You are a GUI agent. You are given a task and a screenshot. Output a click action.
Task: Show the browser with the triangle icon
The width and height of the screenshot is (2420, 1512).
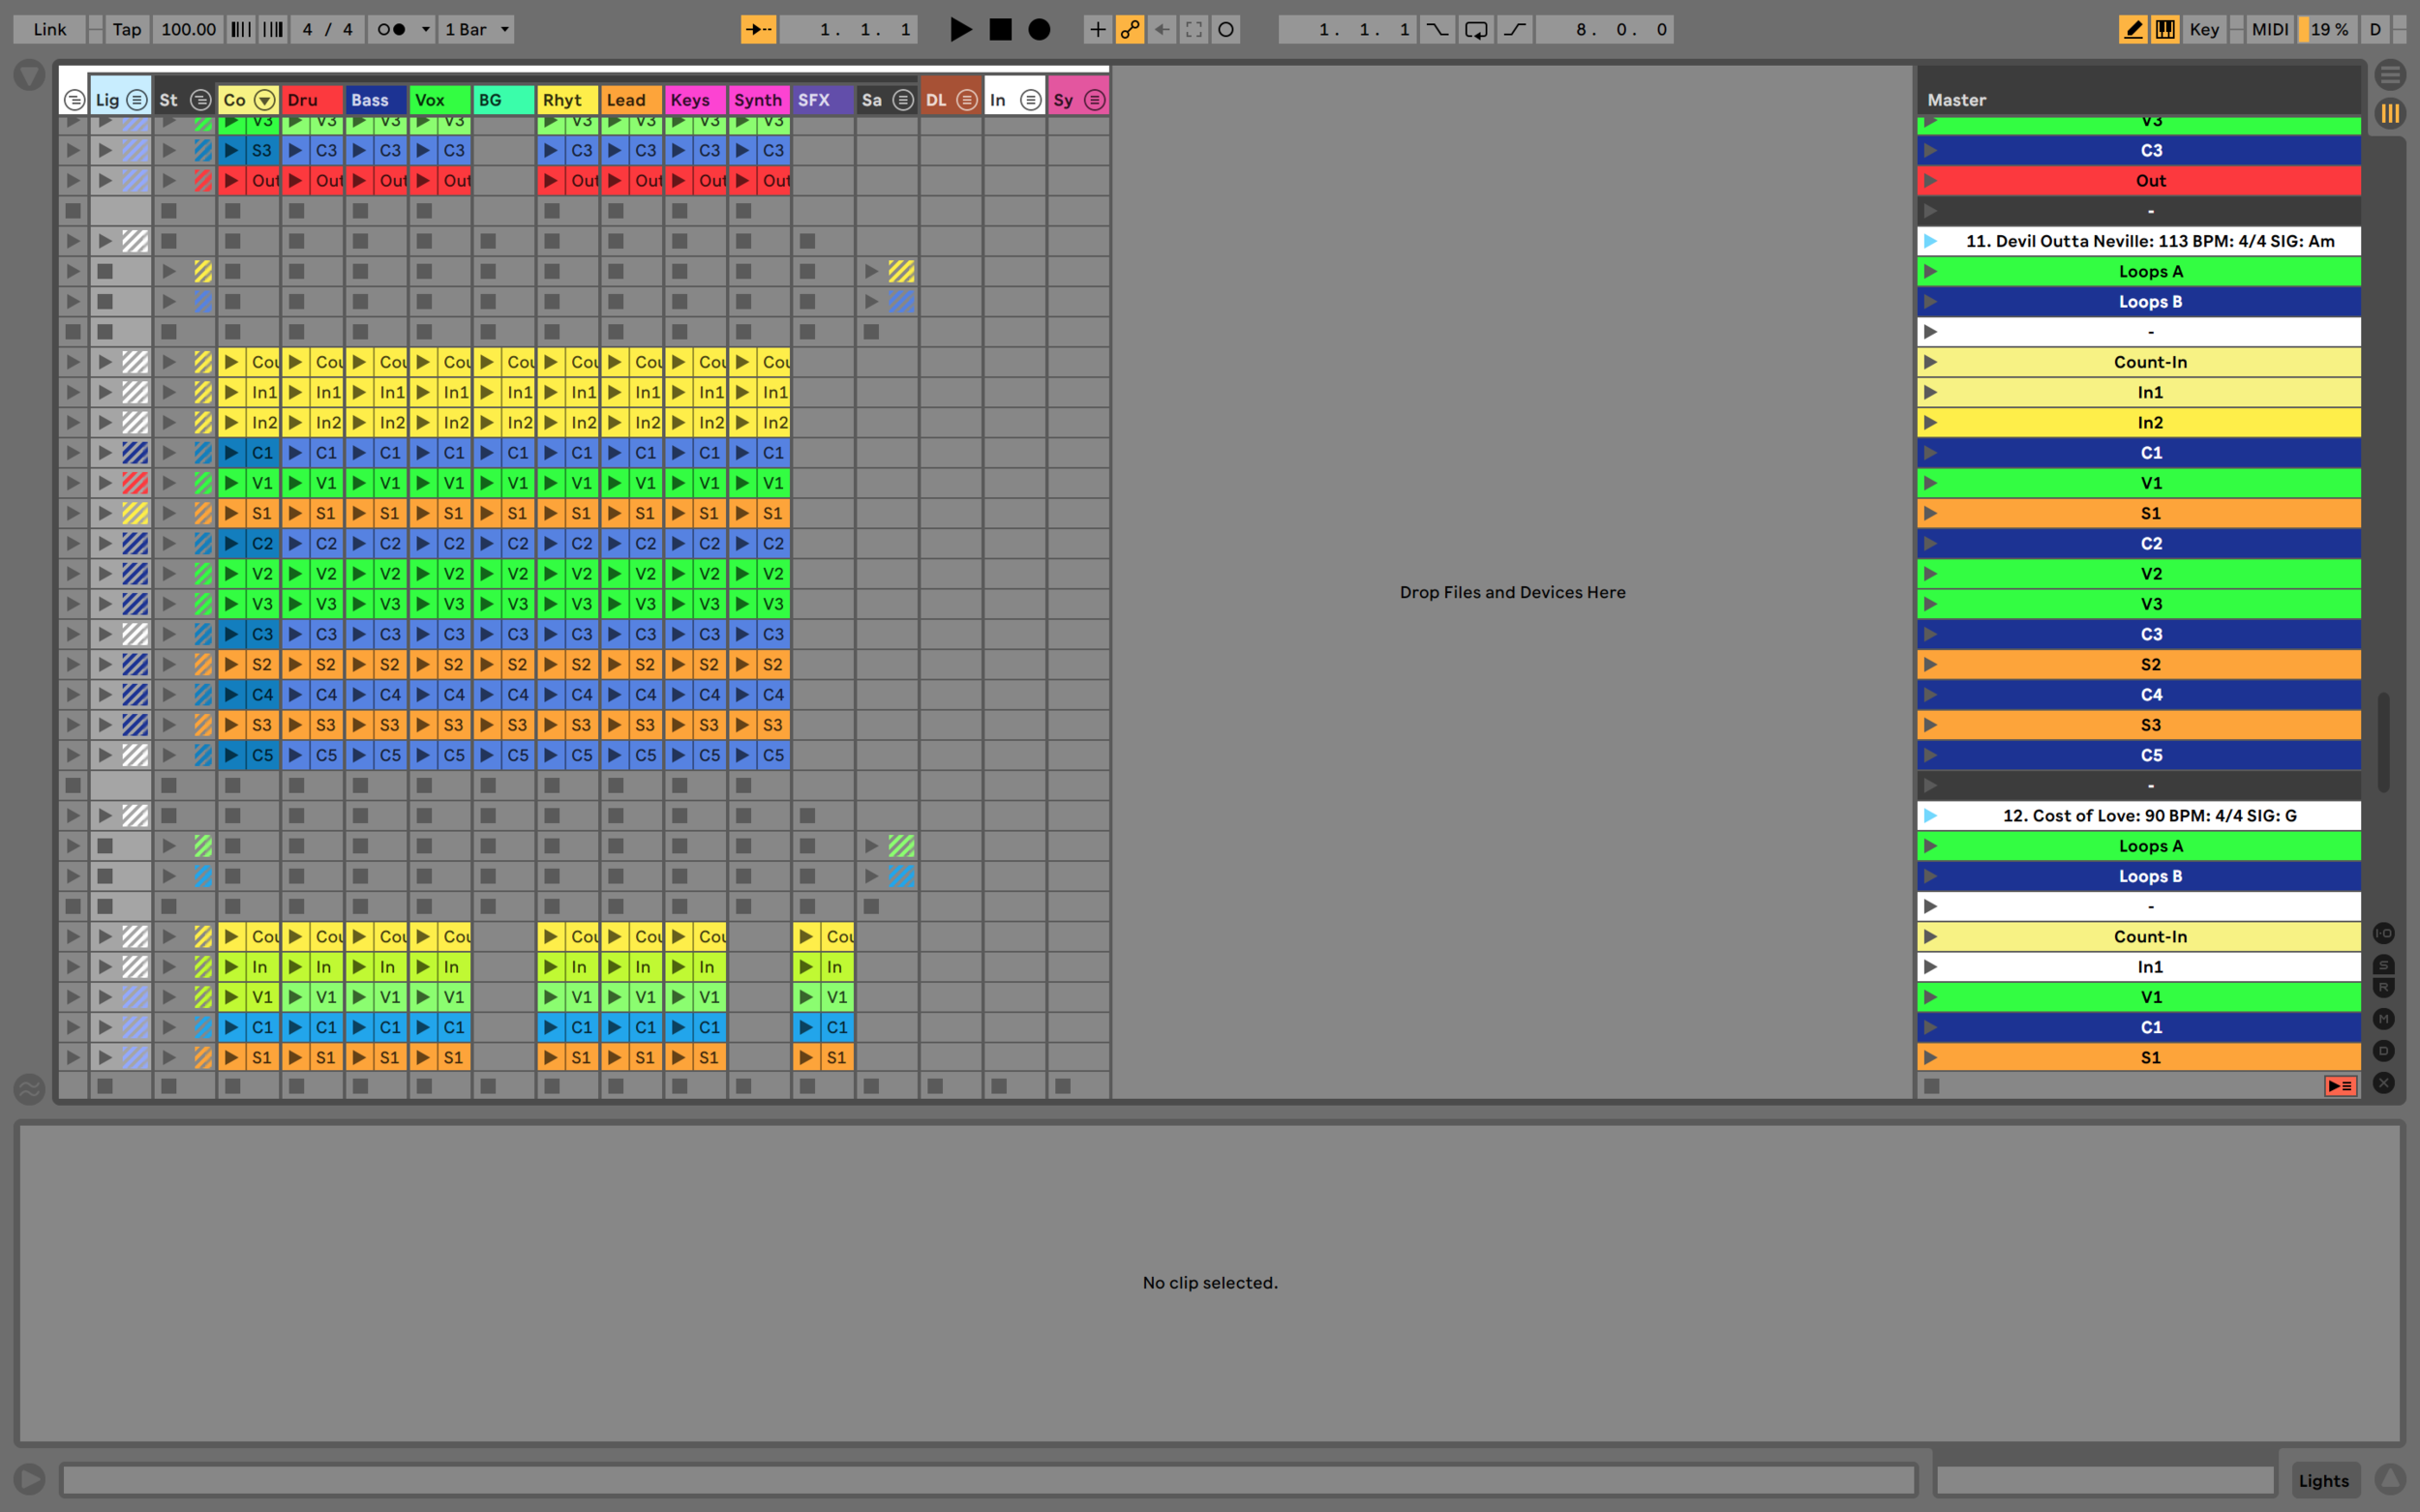point(29,75)
